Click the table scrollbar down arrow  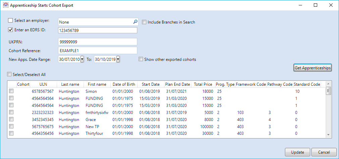click(329, 135)
